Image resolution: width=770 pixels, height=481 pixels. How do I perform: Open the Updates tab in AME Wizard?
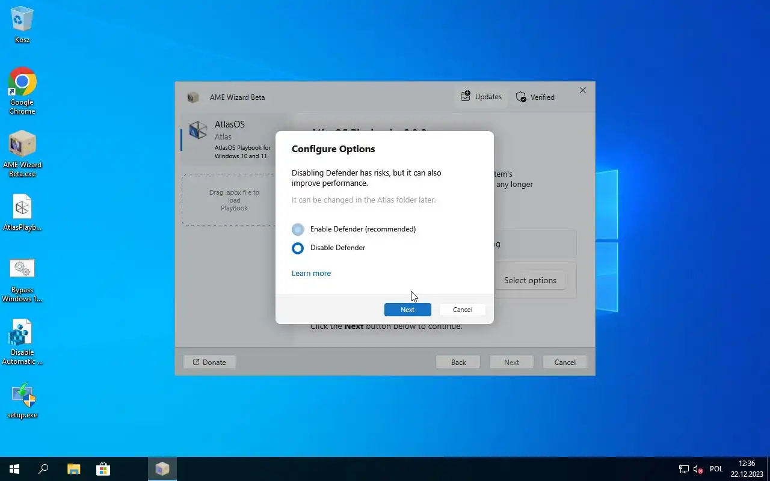[481, 97]
